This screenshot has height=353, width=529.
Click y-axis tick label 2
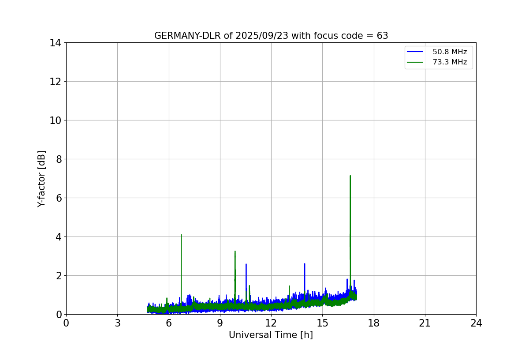59,276
